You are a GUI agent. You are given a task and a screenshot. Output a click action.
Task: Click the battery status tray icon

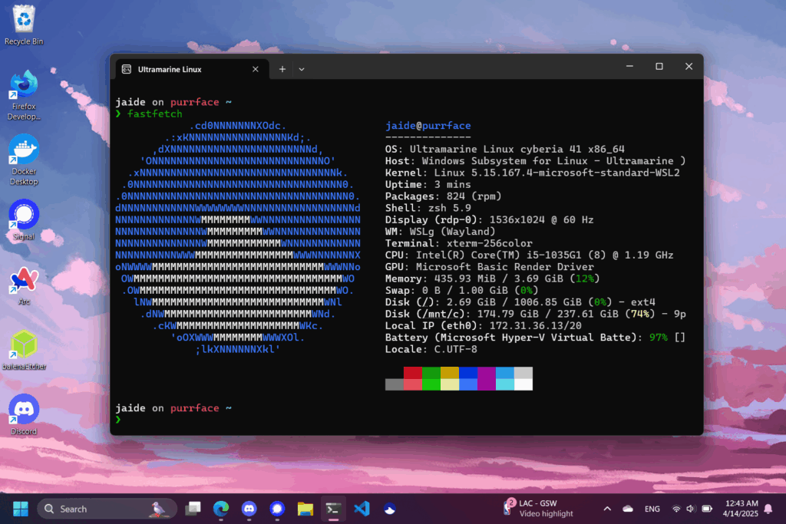pyautogui.click(x=707, y=509)
